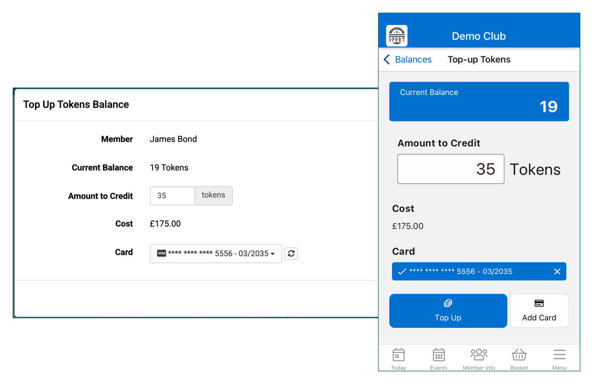Go back via the Balances link
The image size is (593, 384).
[413, 60]
